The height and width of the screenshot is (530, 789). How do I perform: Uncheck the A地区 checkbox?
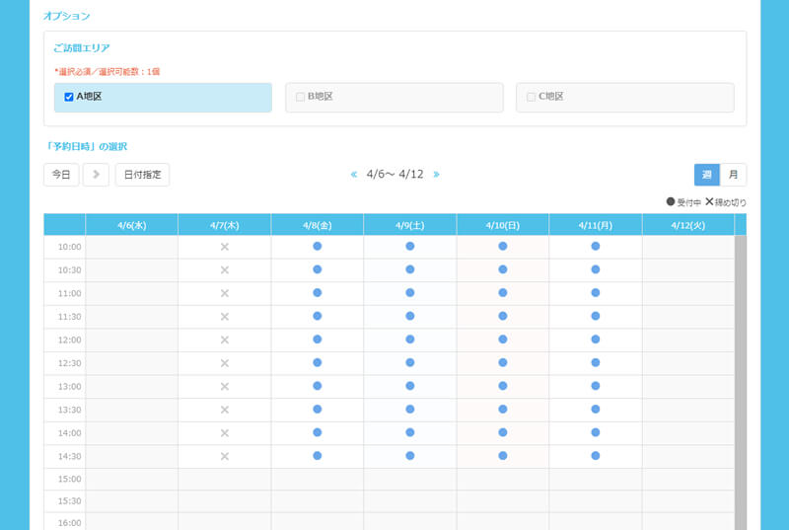(x=69, y=97)
